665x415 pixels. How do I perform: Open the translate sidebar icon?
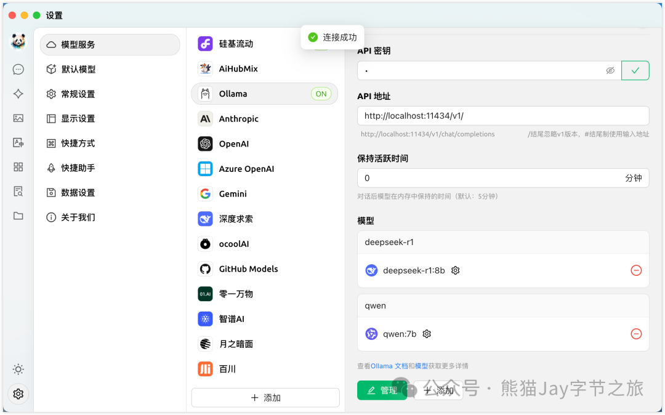[18, 142]
